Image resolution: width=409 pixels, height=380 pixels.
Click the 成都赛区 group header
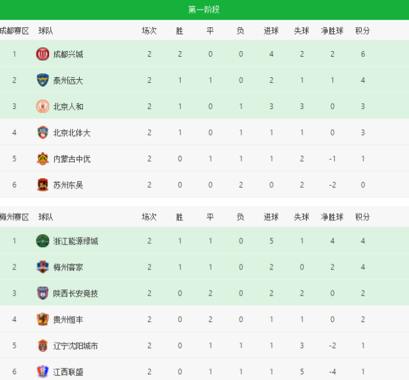coord(14,31)
